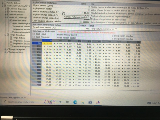Toggle the Avance de base checkbox
Image resolution: width=160 pixels, height=120 pixels.
(11, 20)
